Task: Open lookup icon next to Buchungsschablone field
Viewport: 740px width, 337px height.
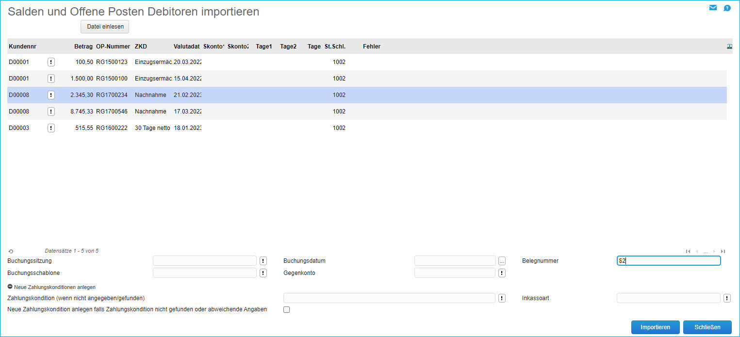Action: (x=263, y=273)
